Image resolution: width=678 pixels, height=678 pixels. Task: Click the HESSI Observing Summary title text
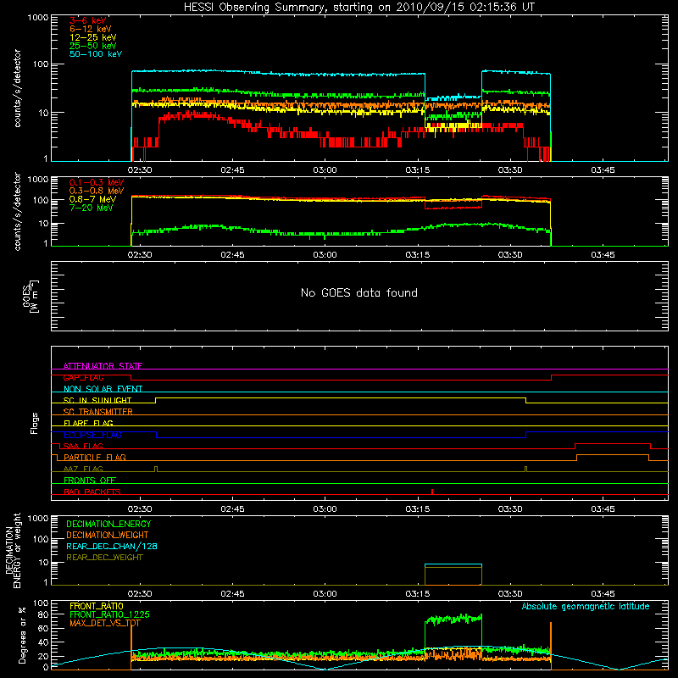click(359, 8)
